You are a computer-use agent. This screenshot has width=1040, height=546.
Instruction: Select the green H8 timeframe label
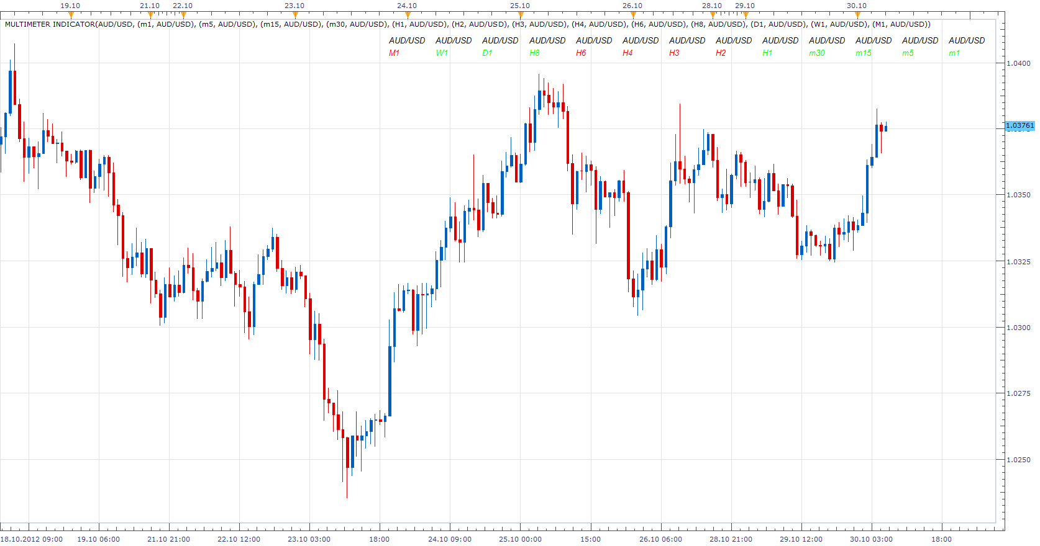534,53
